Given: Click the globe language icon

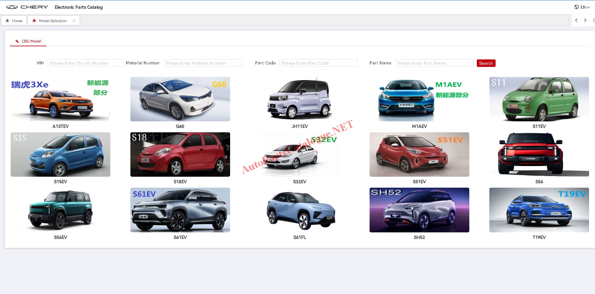Looking at the screenshot, I should coord(577,7).
